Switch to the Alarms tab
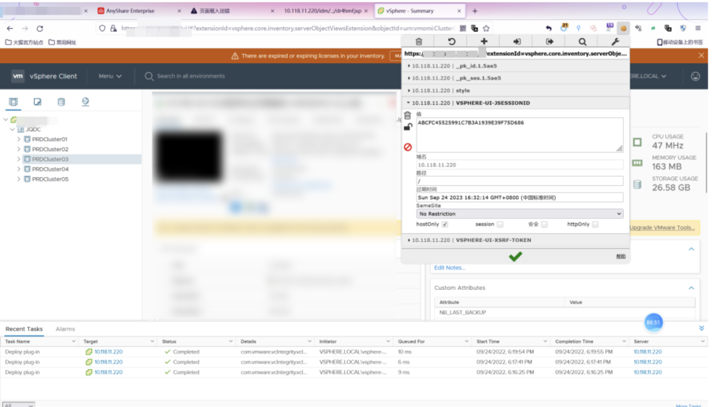This screenshot has width=719, height=407. 65,329
